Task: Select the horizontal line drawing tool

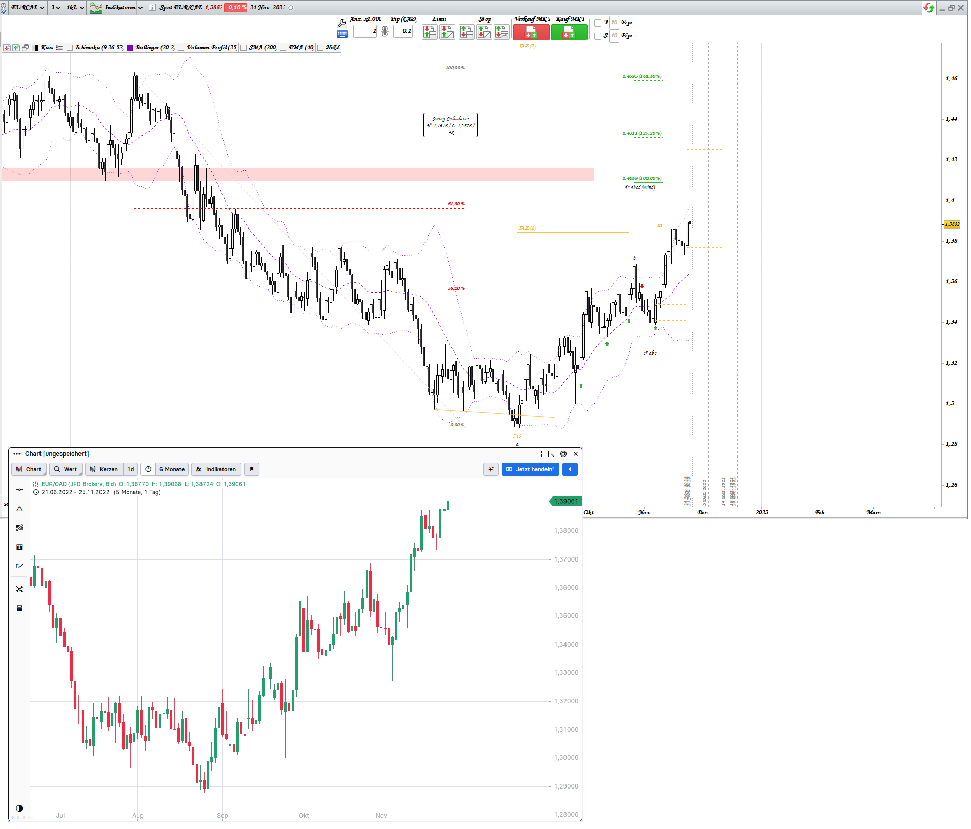Action: (x=19, y=490)
